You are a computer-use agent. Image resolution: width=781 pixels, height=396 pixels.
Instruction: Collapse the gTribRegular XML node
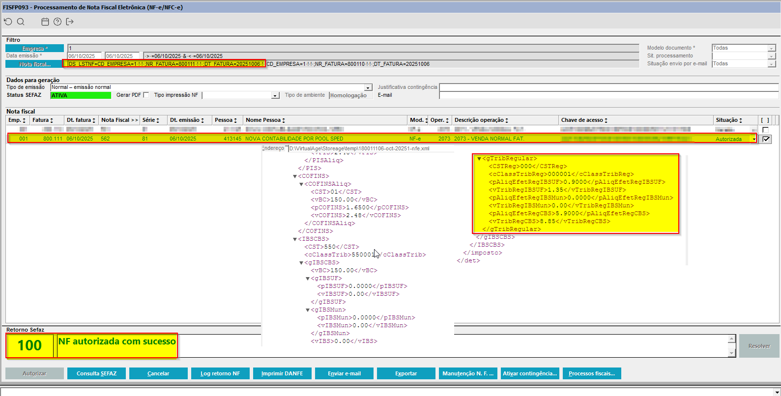479,159
